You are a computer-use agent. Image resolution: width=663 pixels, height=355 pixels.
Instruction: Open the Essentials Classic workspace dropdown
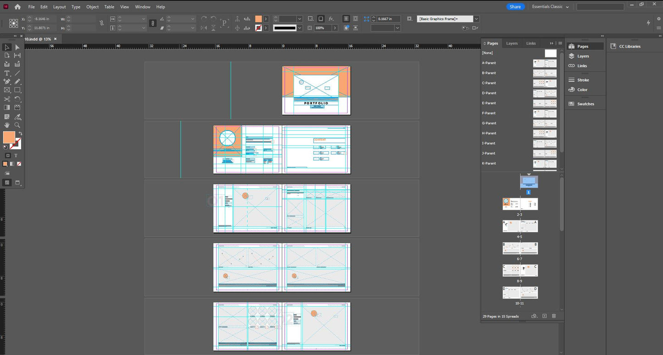click(x=550, y=7)
